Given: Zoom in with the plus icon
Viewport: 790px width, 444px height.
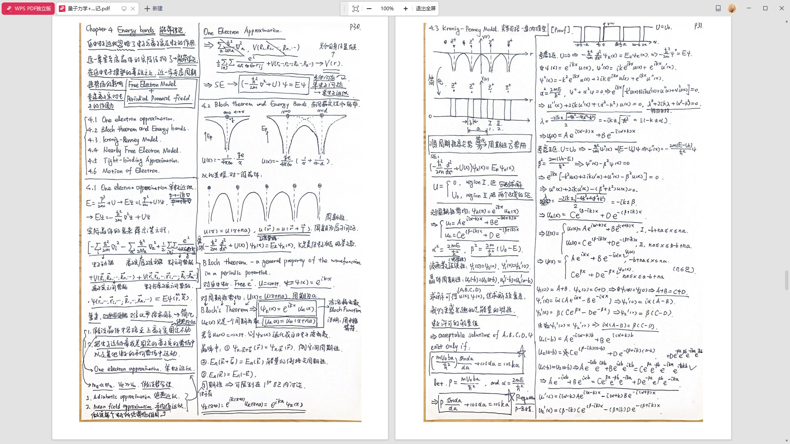Looking at the screenshot, I should (x=405, y=8).
